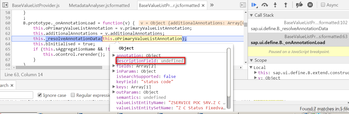Set breakpoint on line number 65
The height and width of the screenshot is (114, 349).
(7, 49)
